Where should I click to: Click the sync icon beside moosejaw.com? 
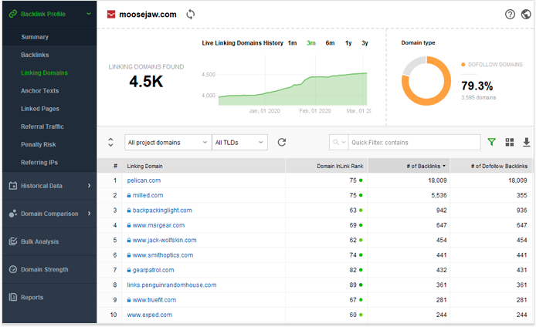191,15
